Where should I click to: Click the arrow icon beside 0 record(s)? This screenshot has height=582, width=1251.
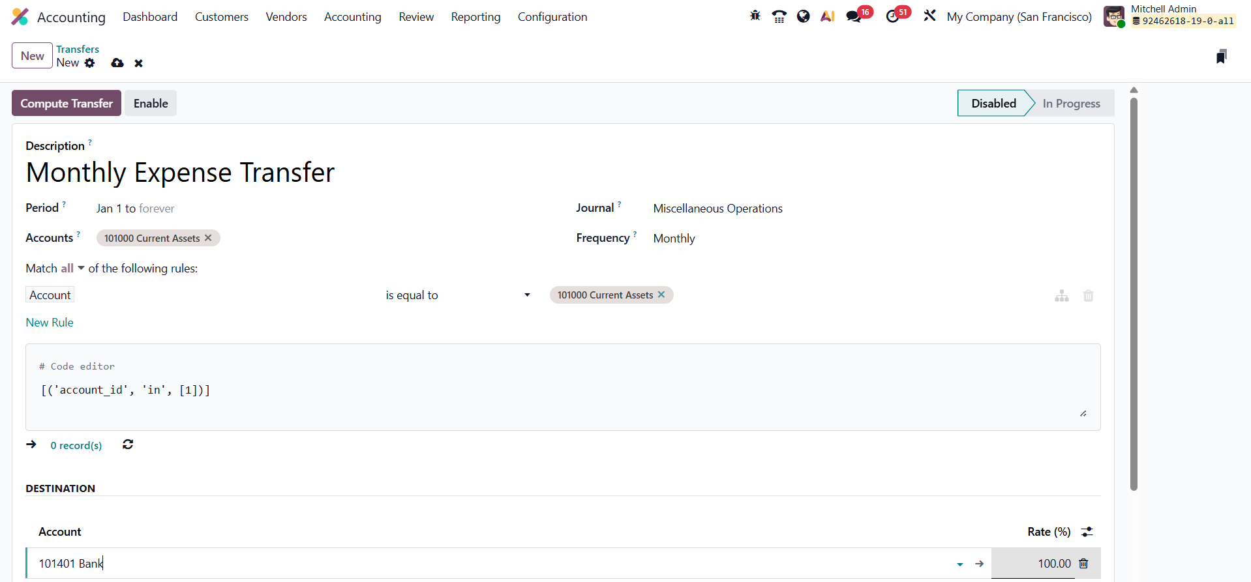click(x=31, y=444)
